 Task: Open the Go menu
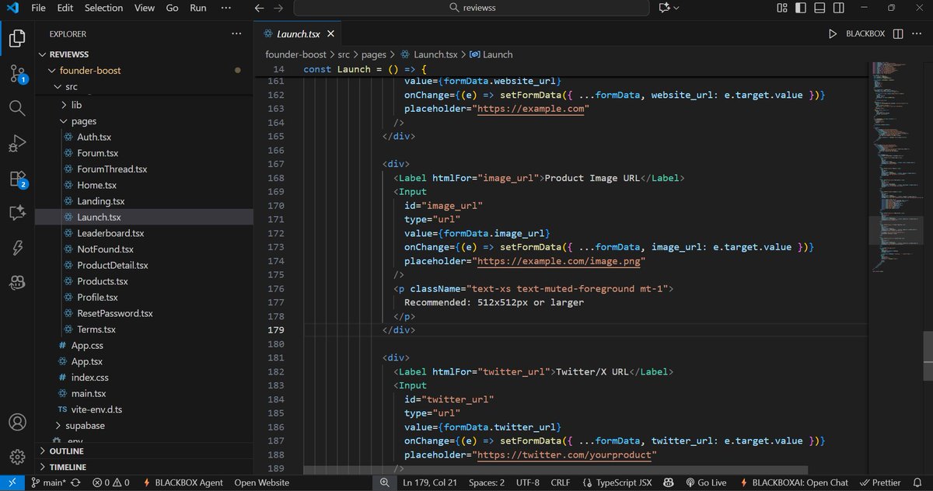(172, 8)
